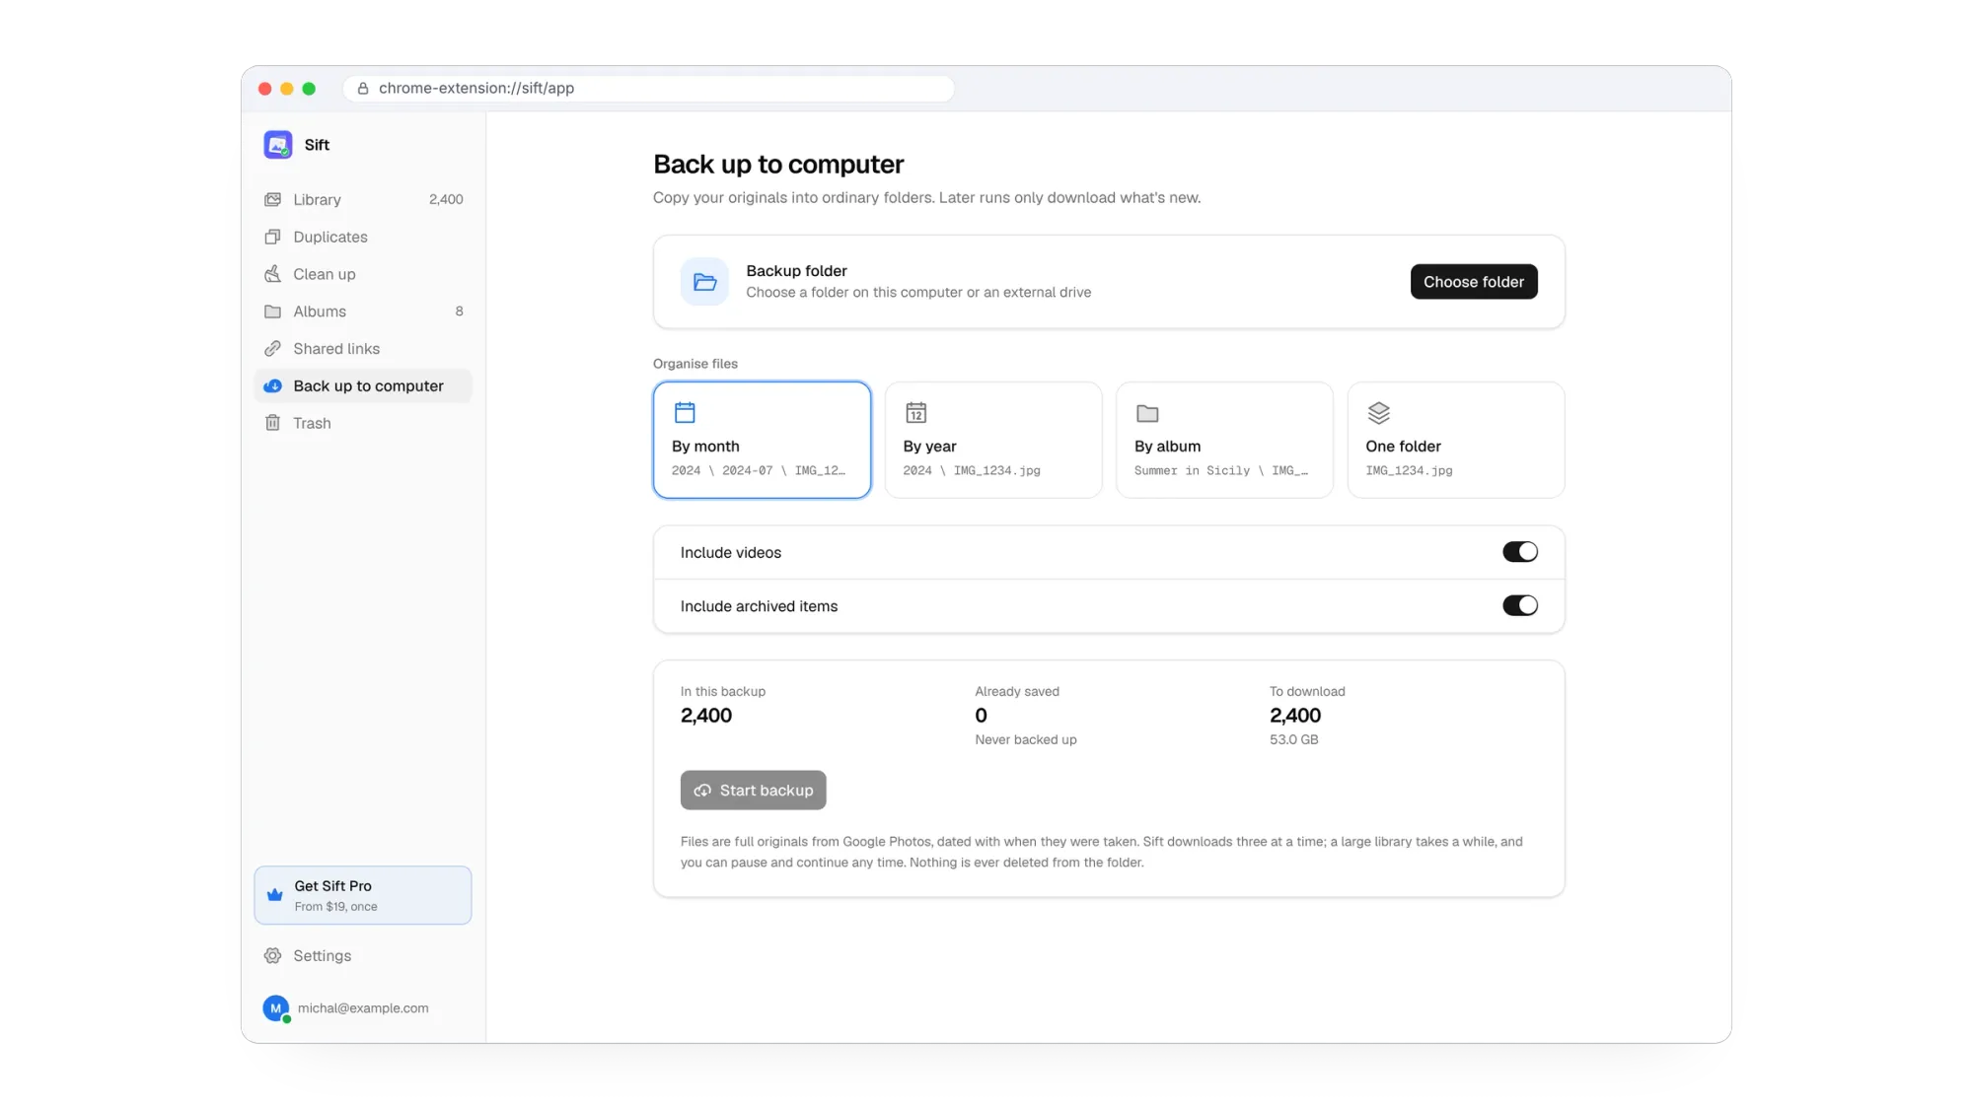1973x1109 pixels.
Task: Click the chrome-extension://sift/app address bar
Action: [648, 88]
